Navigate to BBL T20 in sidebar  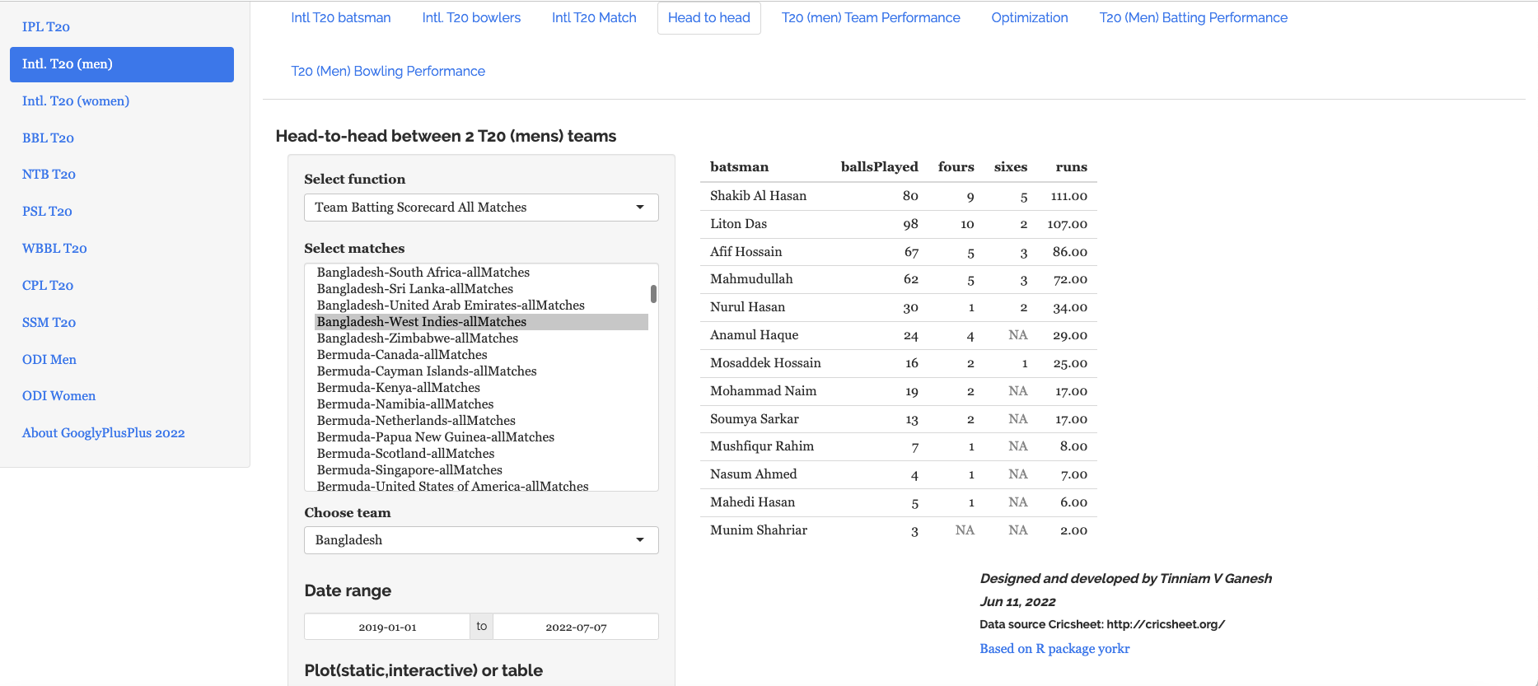click(48, 138)
